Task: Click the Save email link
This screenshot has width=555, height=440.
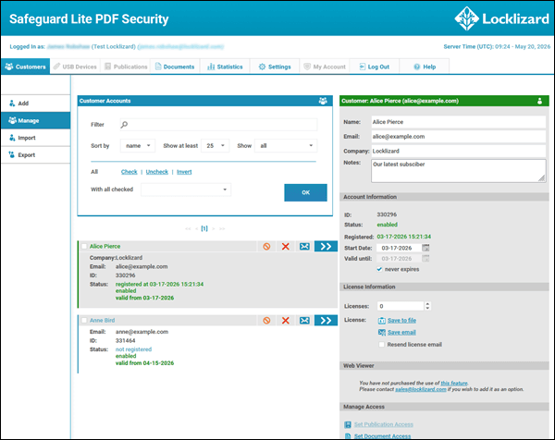Action: coord(401,333)
